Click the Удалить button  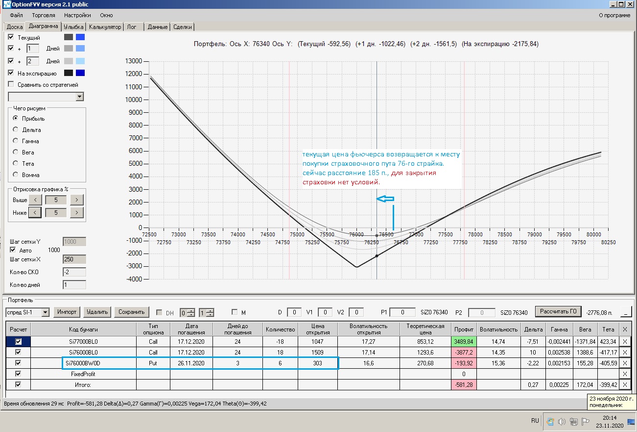97,312
